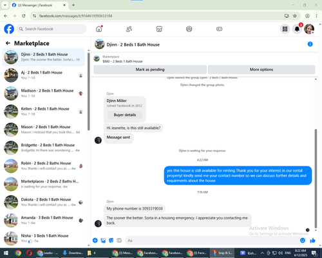Screen dimensions: 322x258
Task: Open conversation information icon
Action: [310, 44]
